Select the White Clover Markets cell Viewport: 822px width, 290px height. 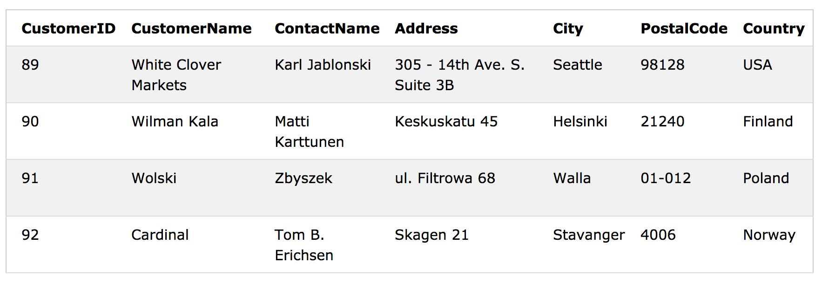(x=176, y=75)
